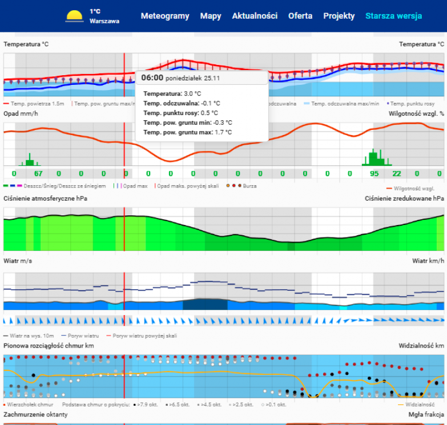447x425 pixels.
Task: Toggle the Burza legend entry
Action: click(x=241, y=186)
